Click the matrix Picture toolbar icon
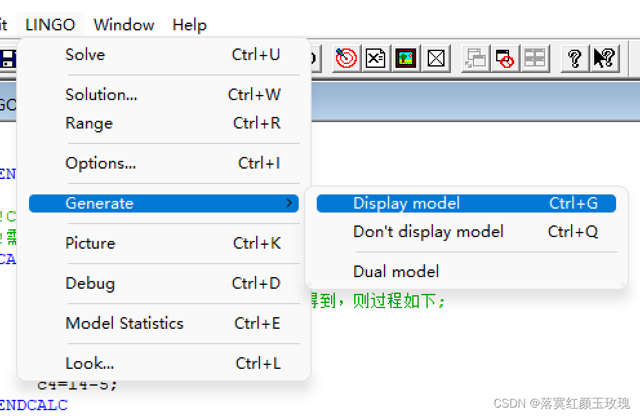This screenshot has width=640, height=416. click(406, 58)
